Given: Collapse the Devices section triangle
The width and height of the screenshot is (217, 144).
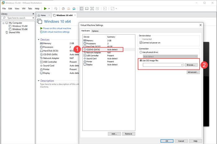Looking at the screenshot, I should tap(39, 40).
